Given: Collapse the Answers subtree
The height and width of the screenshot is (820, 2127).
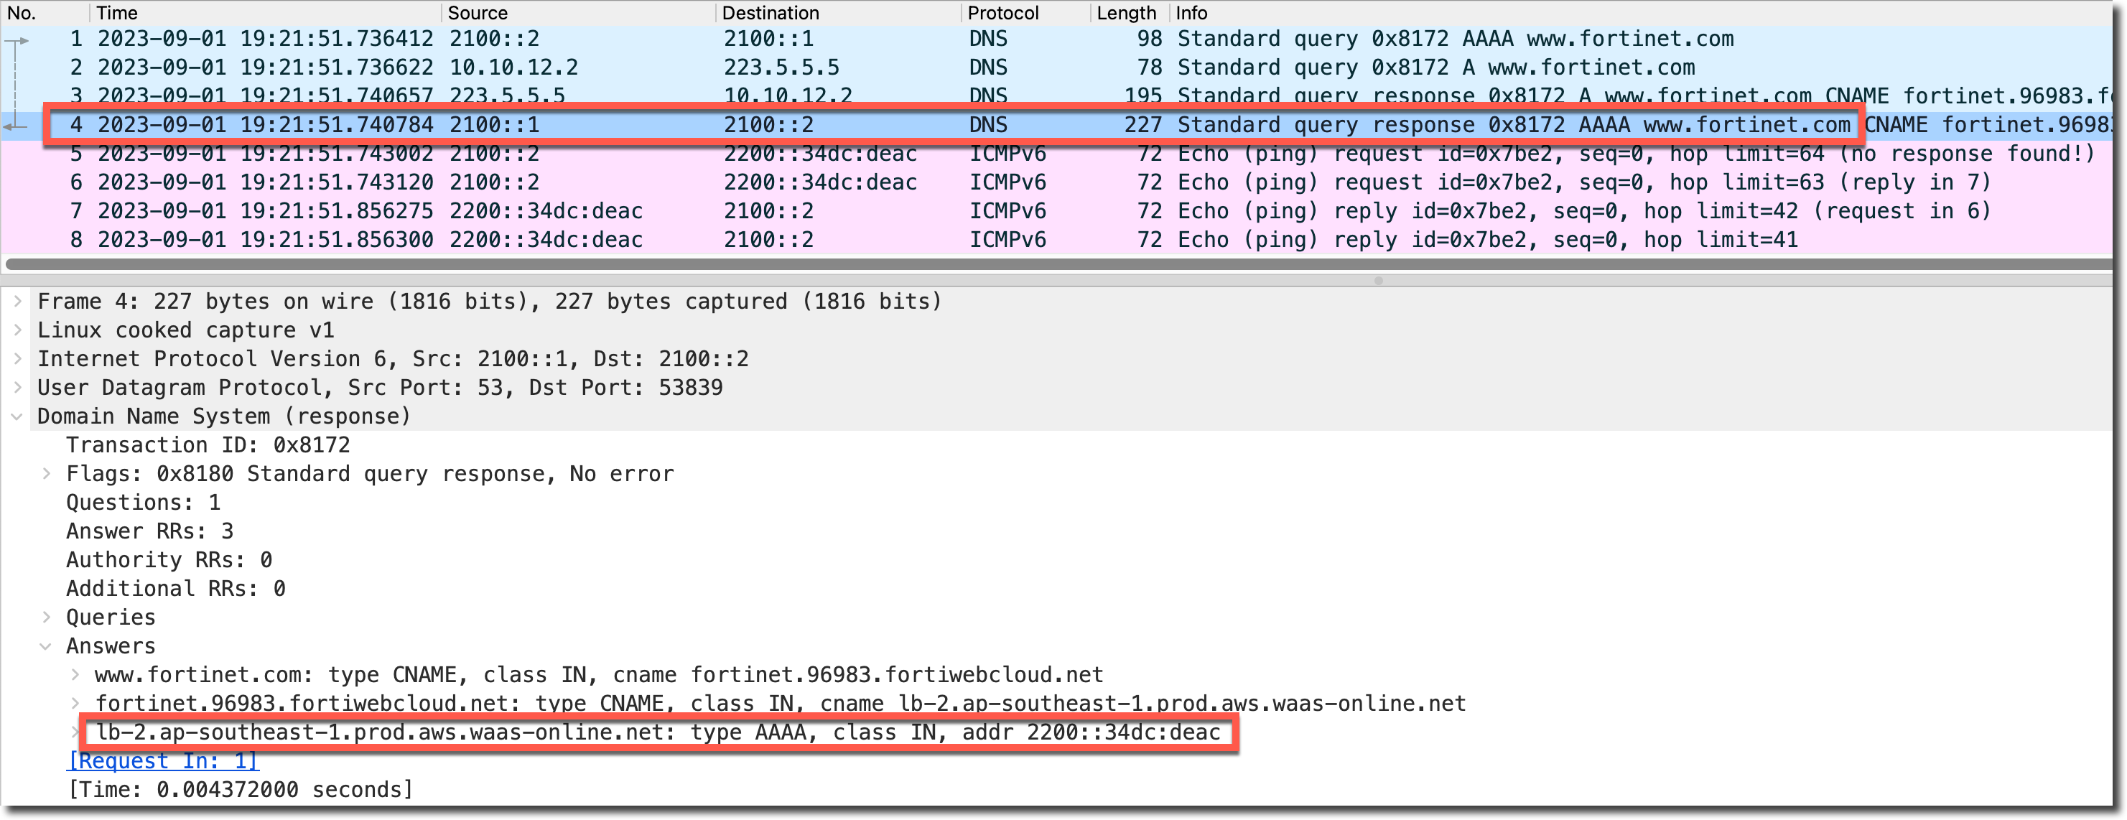Looking at the screenshot, I should coord(46,646).
